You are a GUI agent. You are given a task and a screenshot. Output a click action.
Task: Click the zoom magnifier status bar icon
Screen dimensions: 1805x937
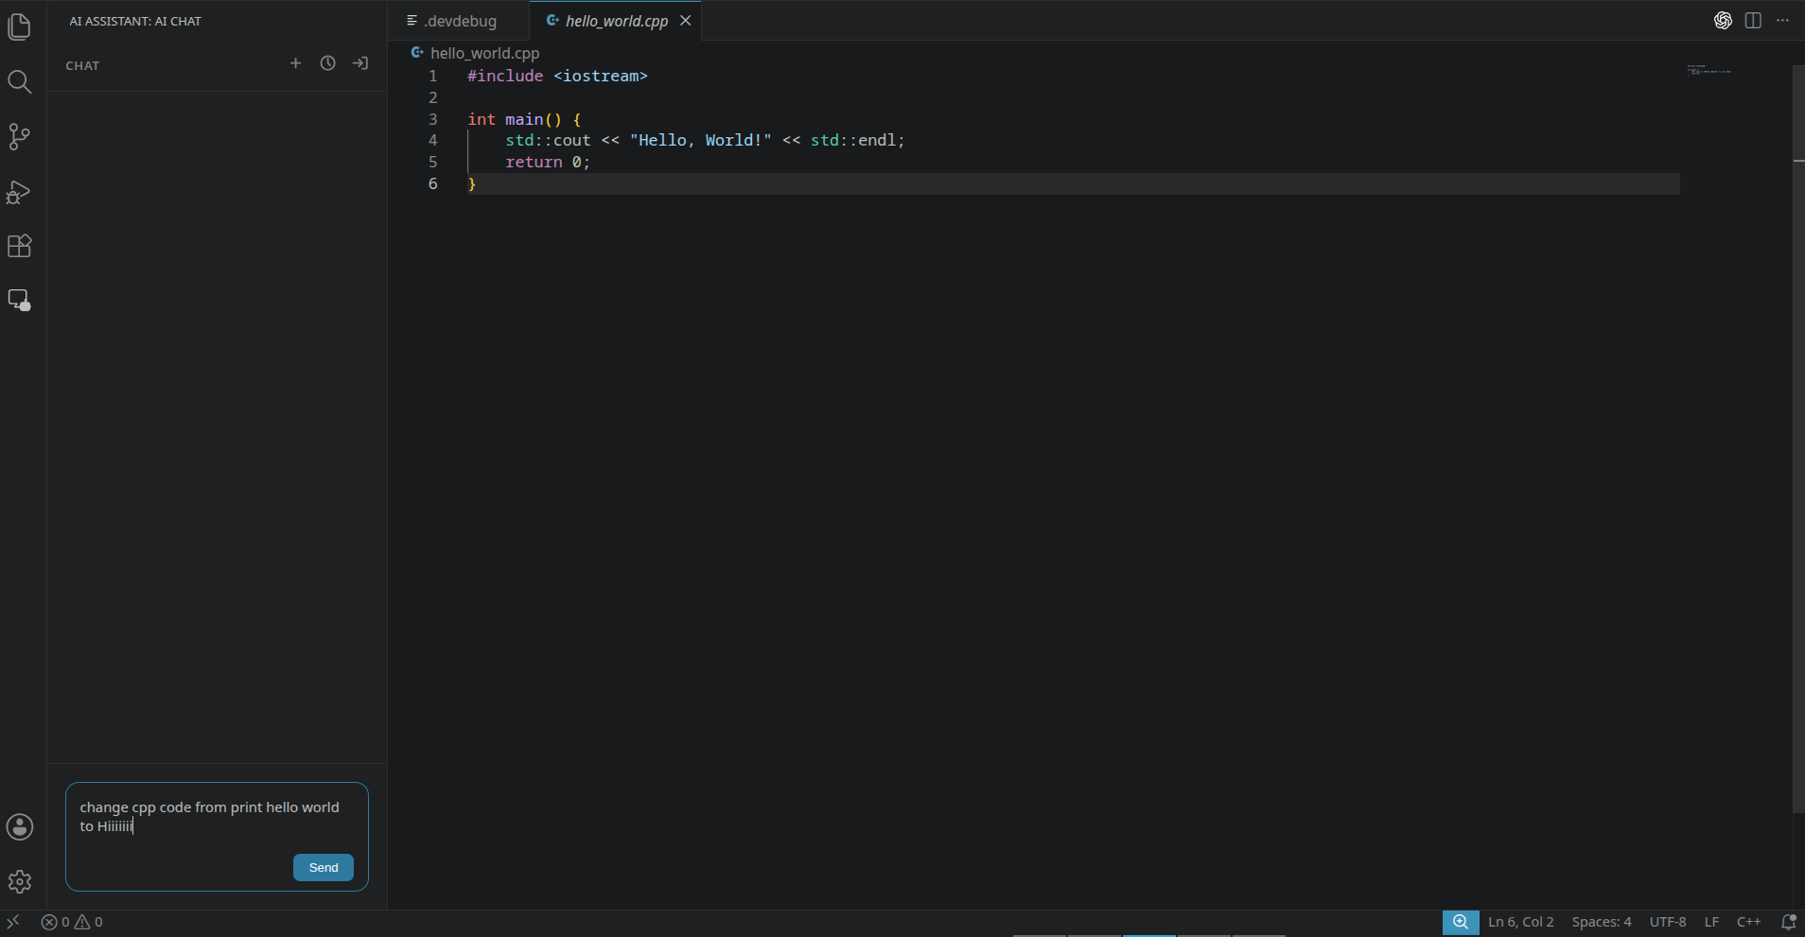point(1461,922)
